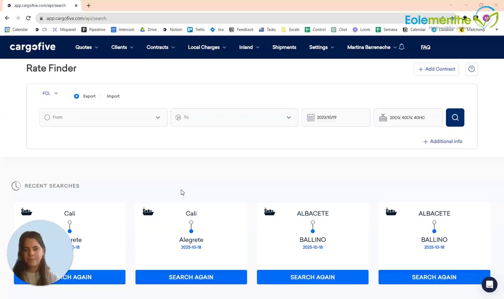Click the 2023/10/19 date field
The width and height of the screenshot is (504, 299).
pos(336,117)
